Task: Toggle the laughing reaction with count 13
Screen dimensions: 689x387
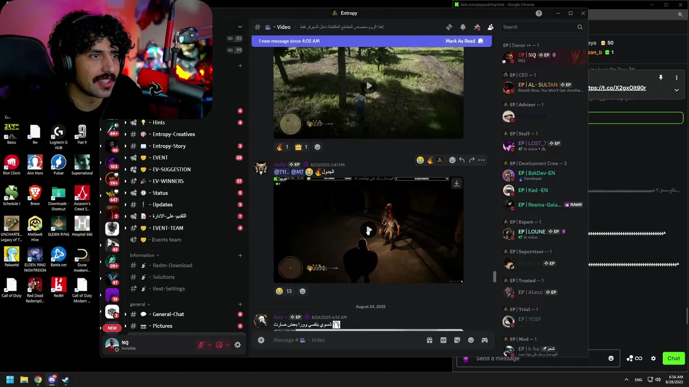Action: point(284,291)
